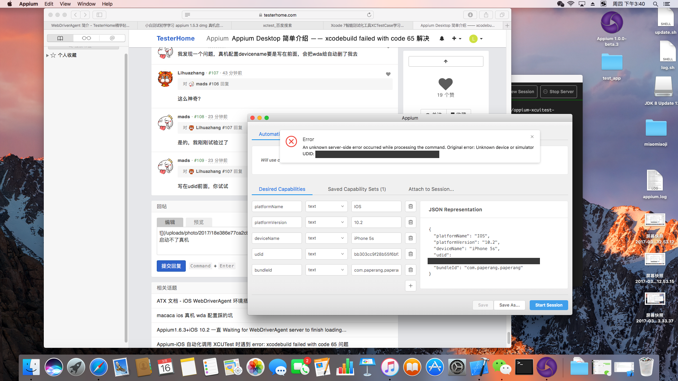Open type dropdown for udid row
Image resolution: width=678 pixels, height=381 pixels.
coord(326,254)
